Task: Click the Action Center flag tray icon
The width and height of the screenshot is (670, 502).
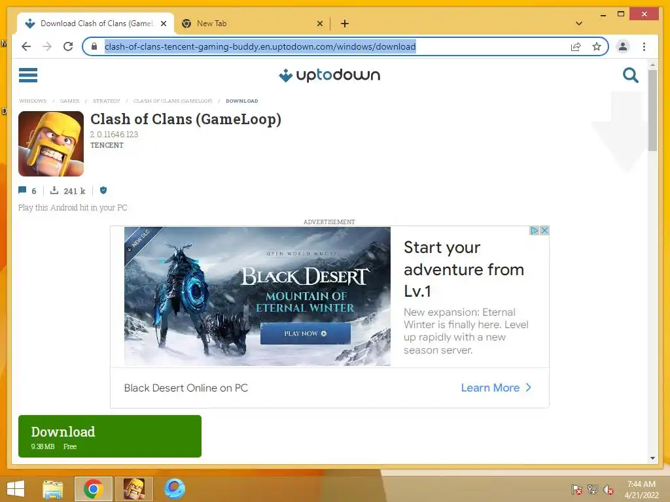Action: pos(577,490)
